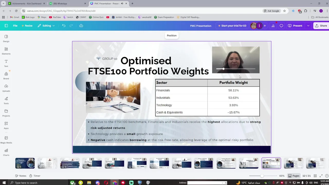
Task: Open the File menu
Action: tap(15, 26)
